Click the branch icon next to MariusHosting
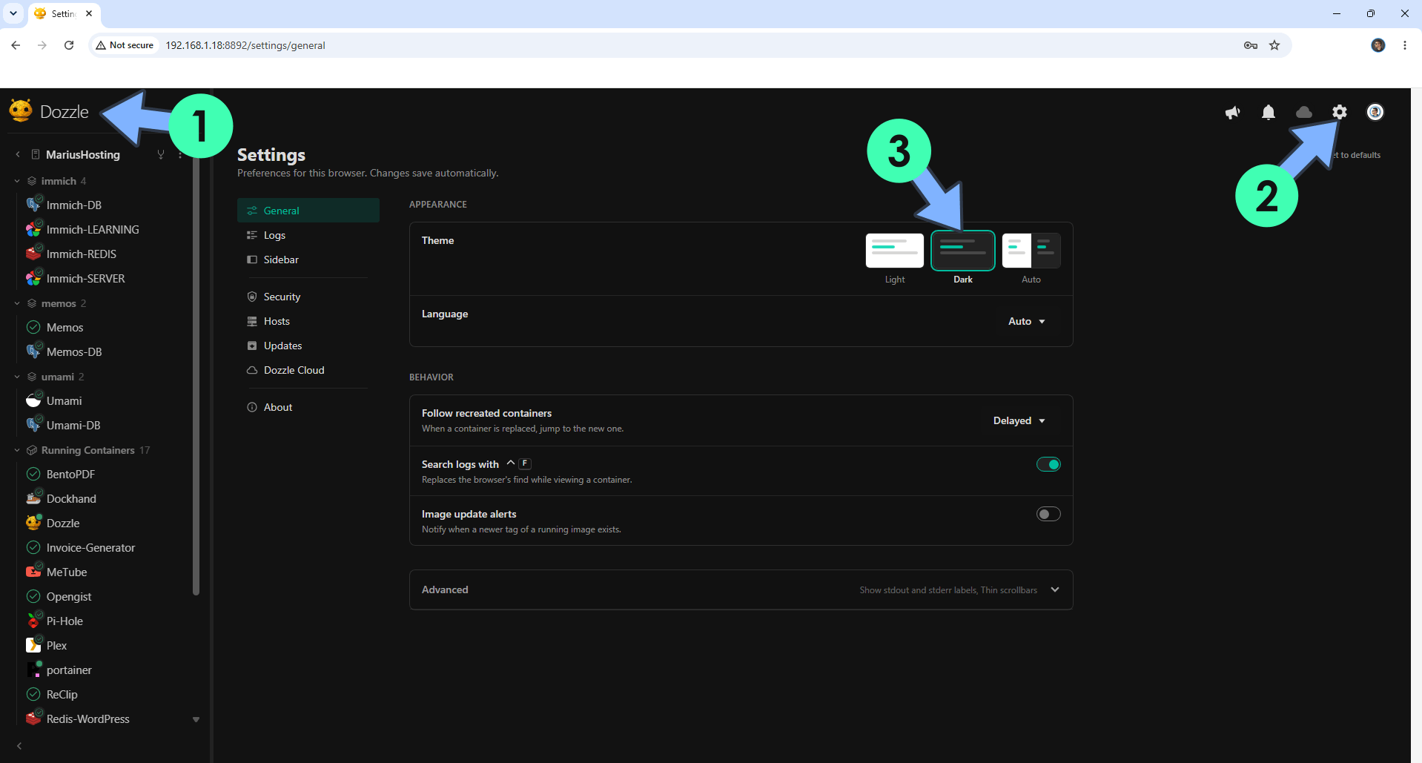 [160, 154]
